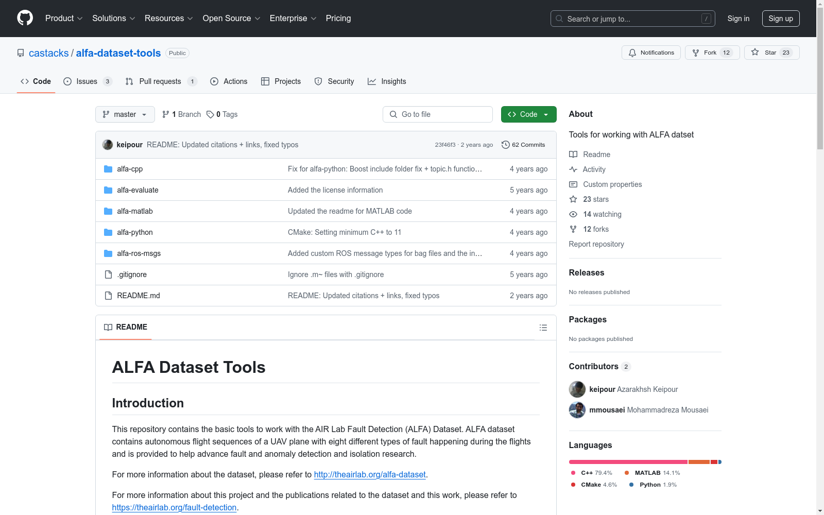
Task: Click the star icon in Star button
Action: tap(755, 52)
